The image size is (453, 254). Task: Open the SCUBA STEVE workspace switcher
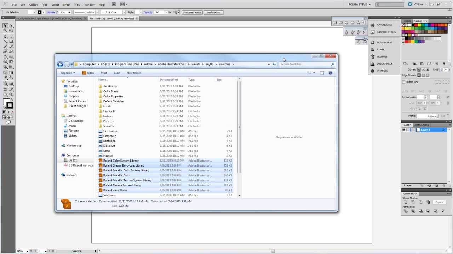[x=359, y=4]
